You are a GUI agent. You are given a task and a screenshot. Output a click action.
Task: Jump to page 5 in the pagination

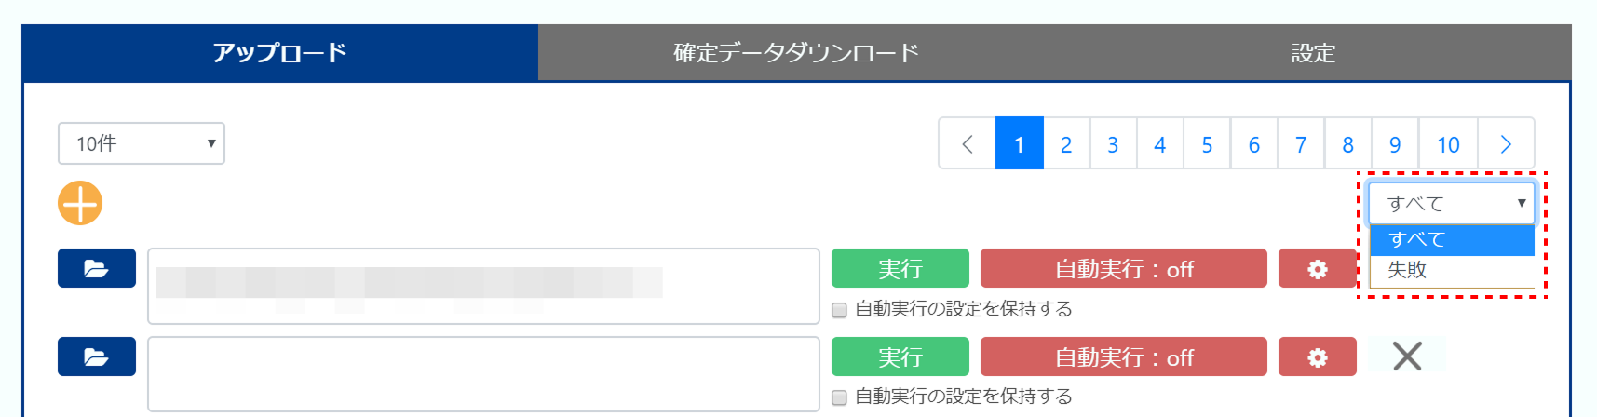coord(1207,143)
